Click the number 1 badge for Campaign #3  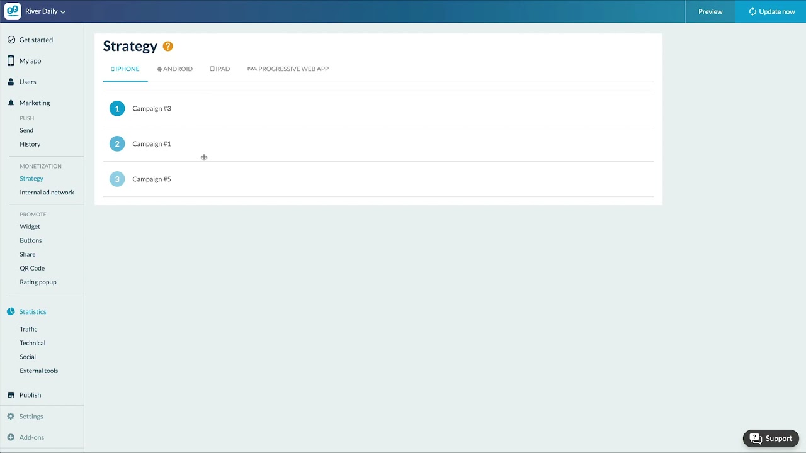tap(117, 109)
